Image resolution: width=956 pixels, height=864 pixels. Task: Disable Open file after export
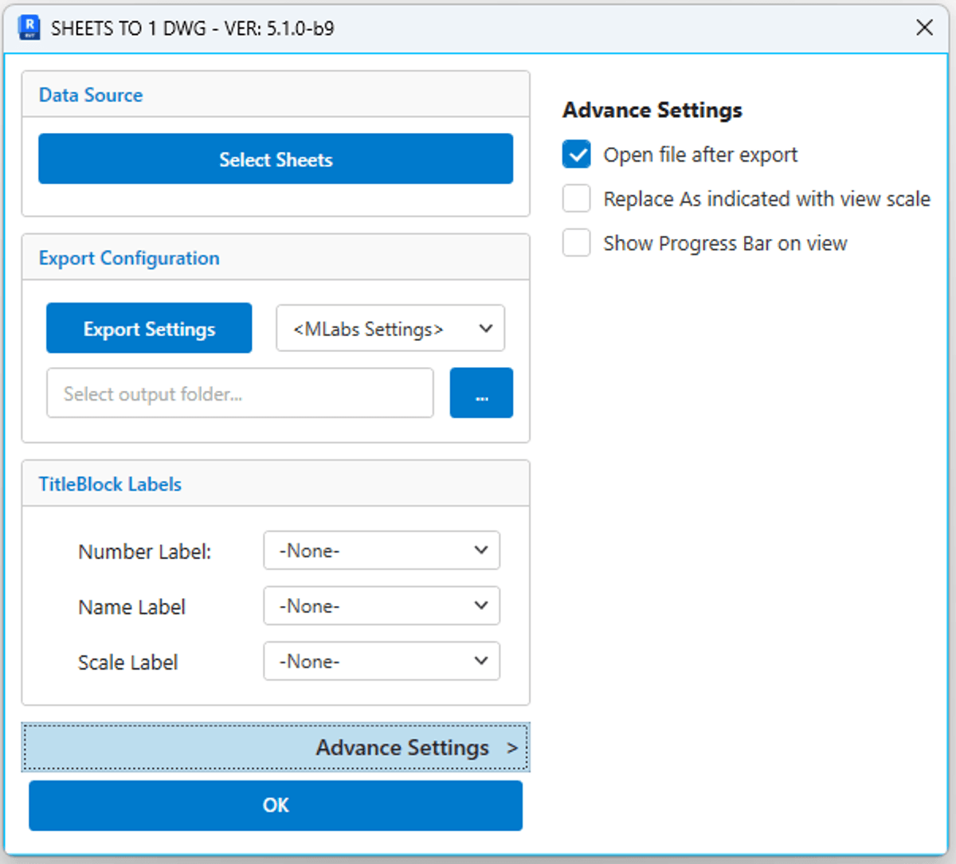coord(577,154)
